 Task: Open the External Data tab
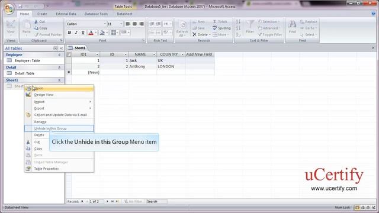[66, 14]
